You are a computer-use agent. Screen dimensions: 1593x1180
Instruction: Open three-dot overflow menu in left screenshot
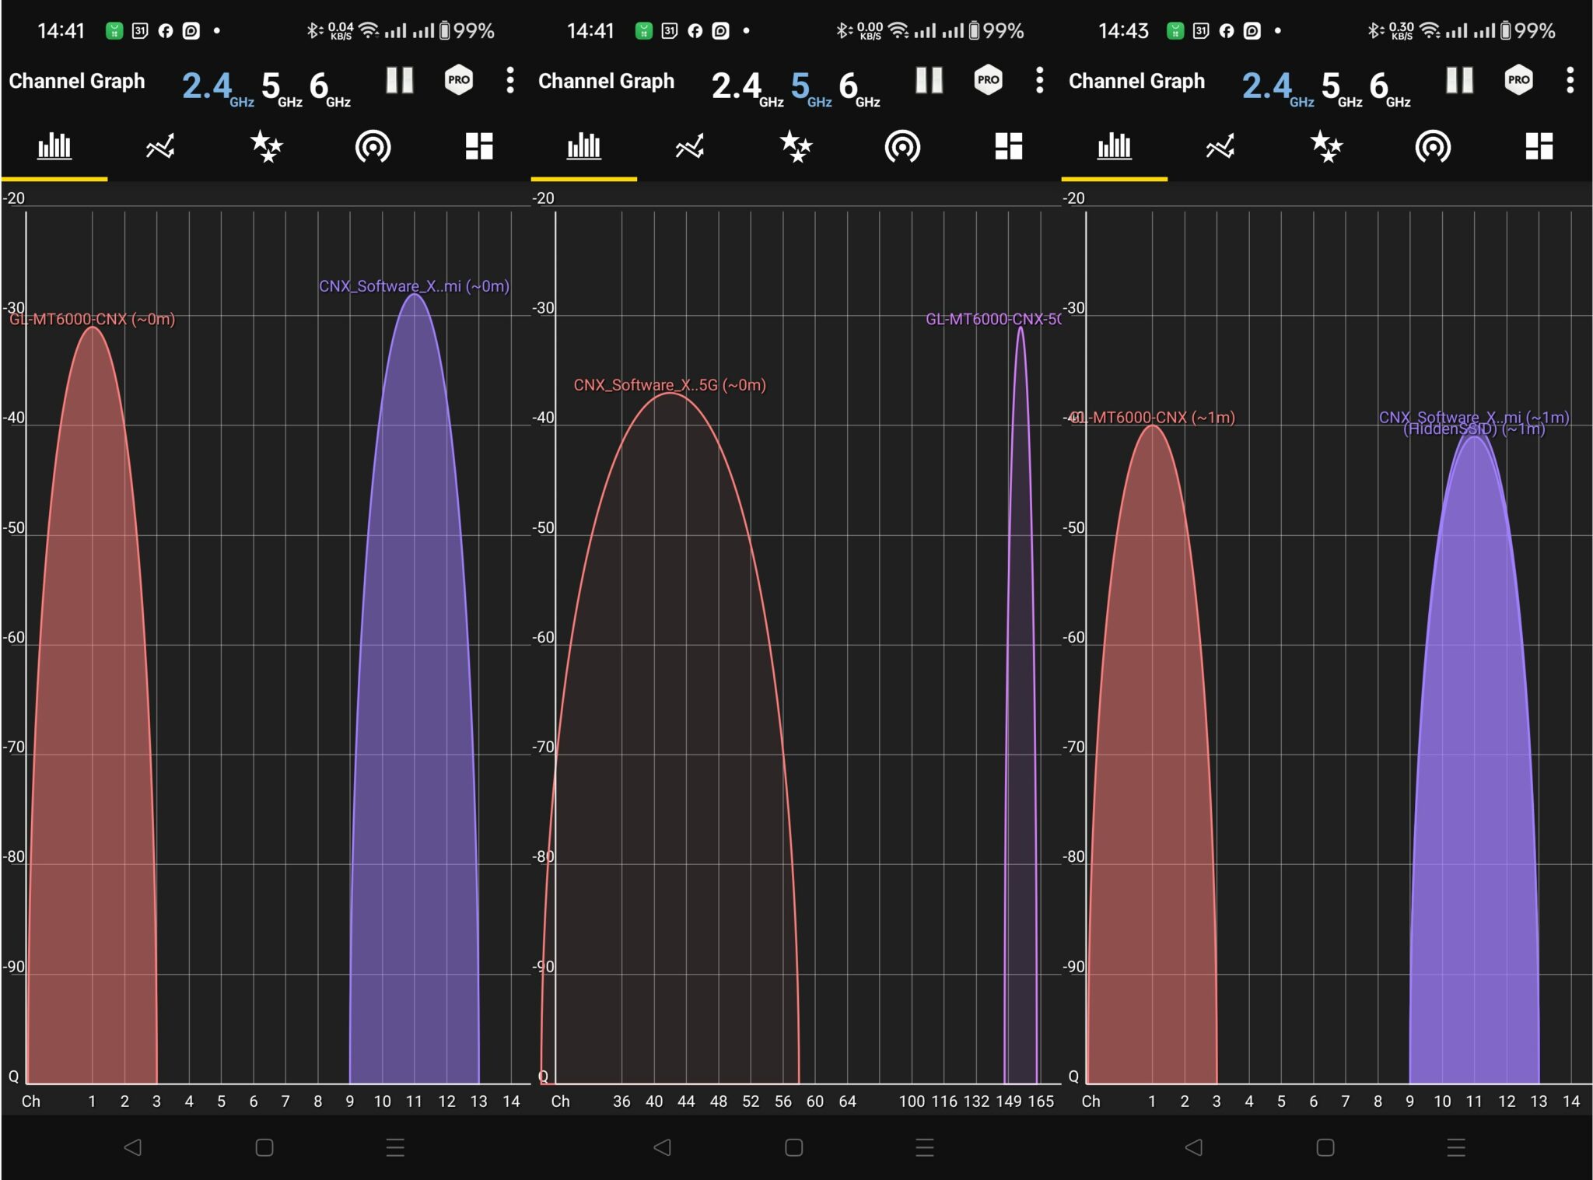click(510, 80)
